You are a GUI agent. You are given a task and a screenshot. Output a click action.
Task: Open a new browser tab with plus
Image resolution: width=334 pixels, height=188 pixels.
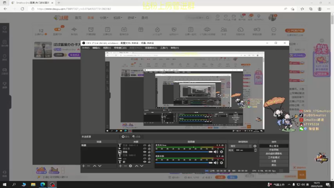coord(59,3)
